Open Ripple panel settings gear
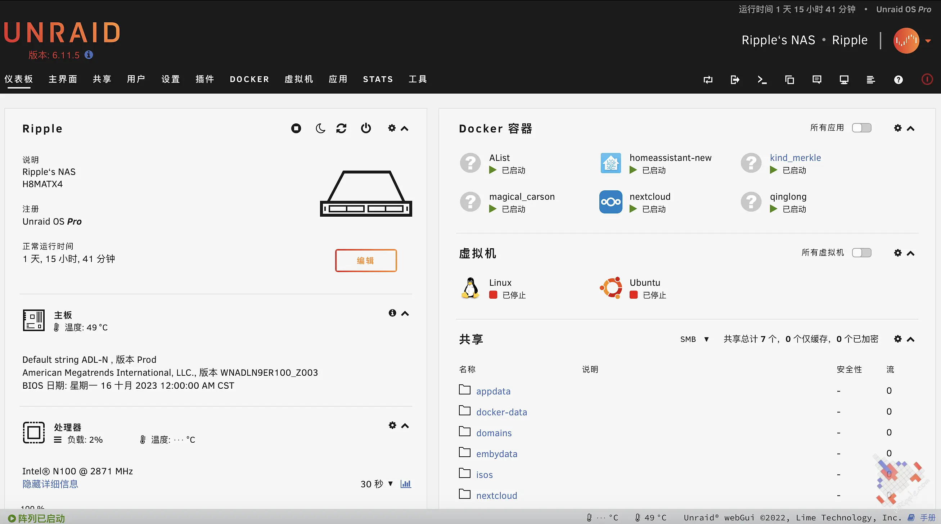This screenshot has height=524, width=941. pos(392,128)
